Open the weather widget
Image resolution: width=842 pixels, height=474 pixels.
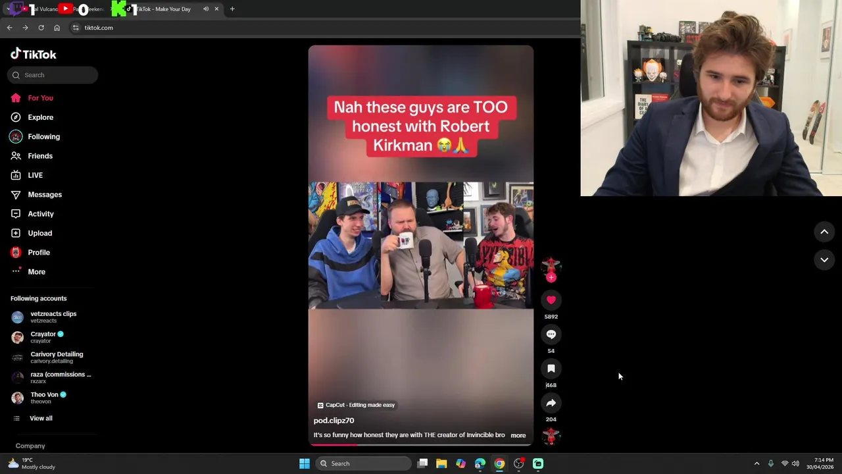pyautogui.click(x=31, y=463)
